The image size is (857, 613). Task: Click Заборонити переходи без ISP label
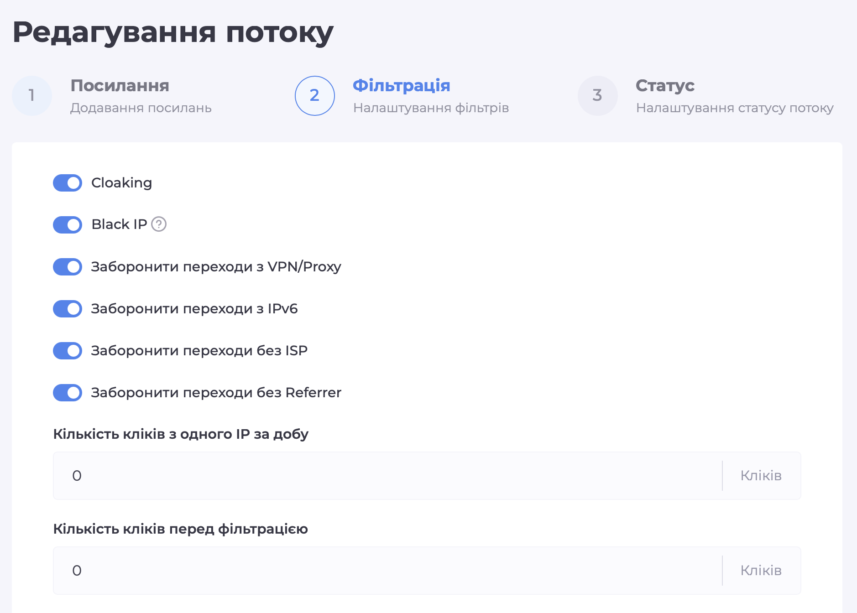pos(199,351)
